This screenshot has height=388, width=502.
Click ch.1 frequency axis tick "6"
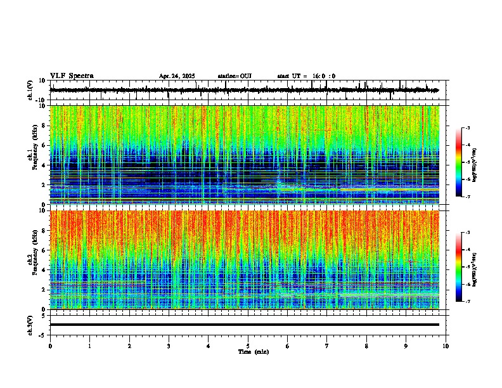tap(44, 146)
